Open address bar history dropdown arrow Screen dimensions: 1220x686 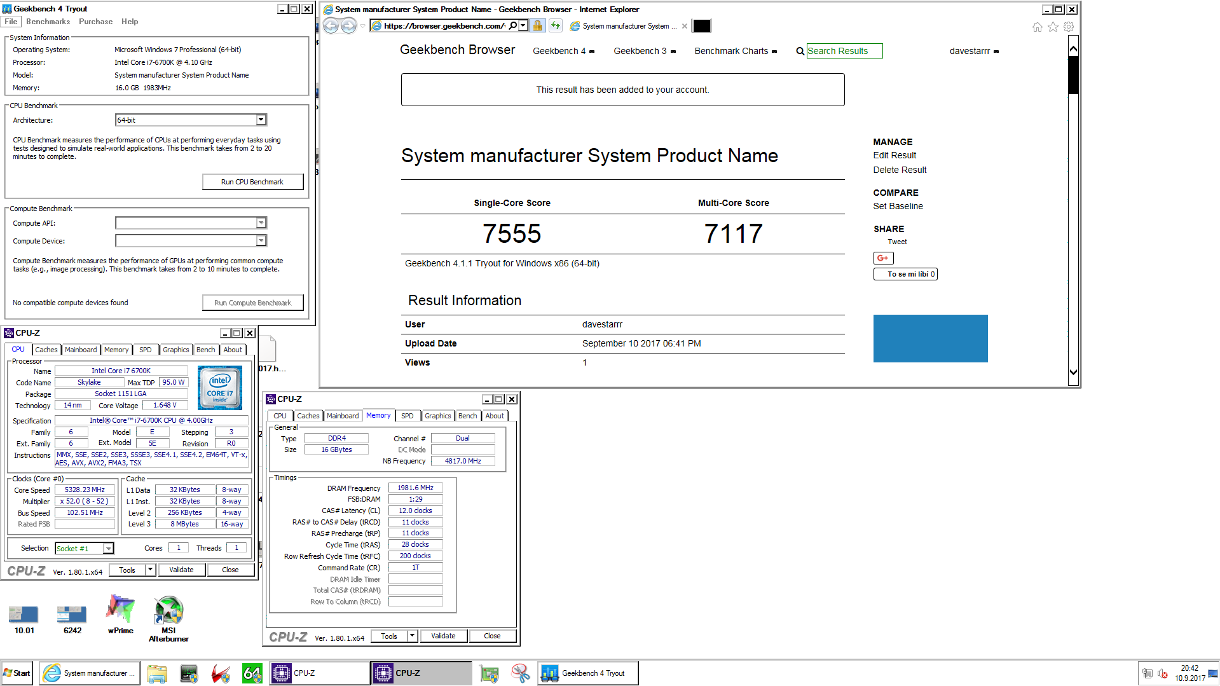(x=523, y=25)
